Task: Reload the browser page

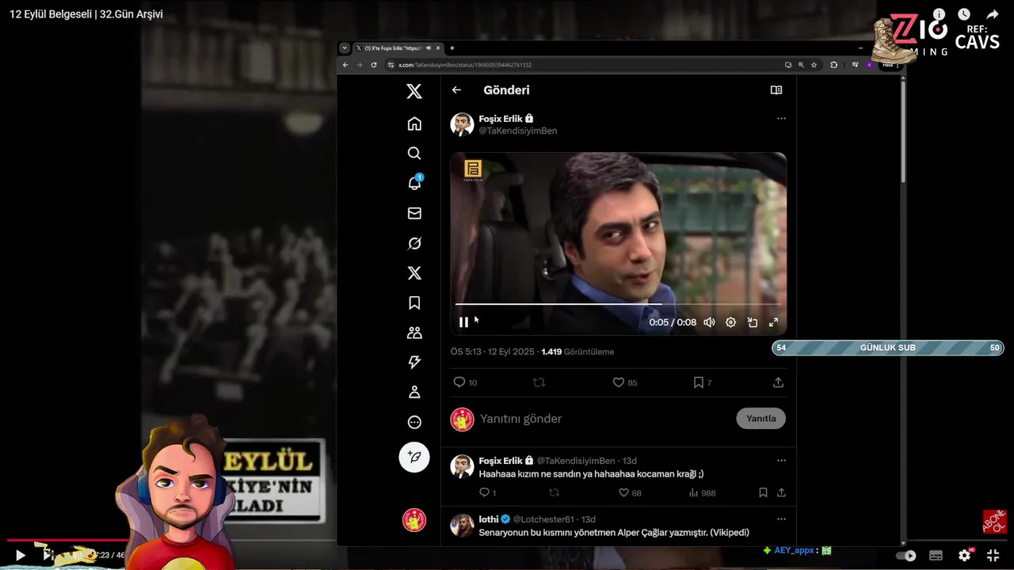Action: click(374, 65)
